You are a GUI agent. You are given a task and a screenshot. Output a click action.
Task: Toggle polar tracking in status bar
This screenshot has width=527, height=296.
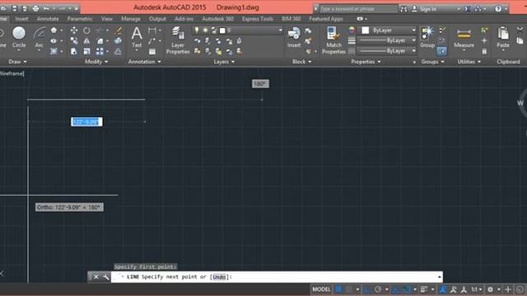[378, 289]
